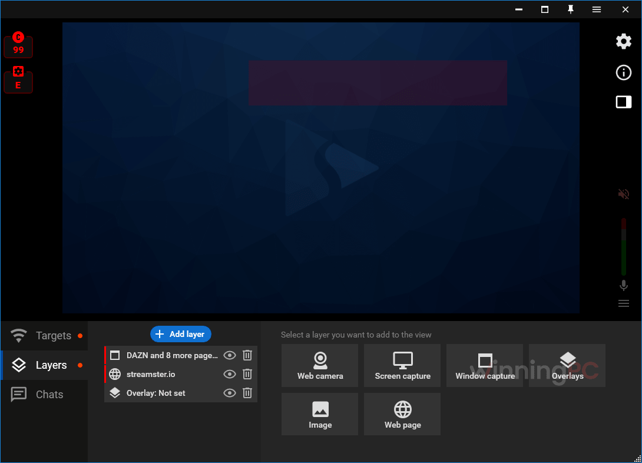Select the streamster.io layer
This screenshot has height=463, width=642.
[181, 374]
